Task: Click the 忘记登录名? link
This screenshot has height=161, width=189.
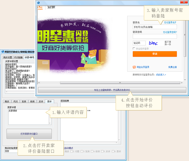Action: 170,22
